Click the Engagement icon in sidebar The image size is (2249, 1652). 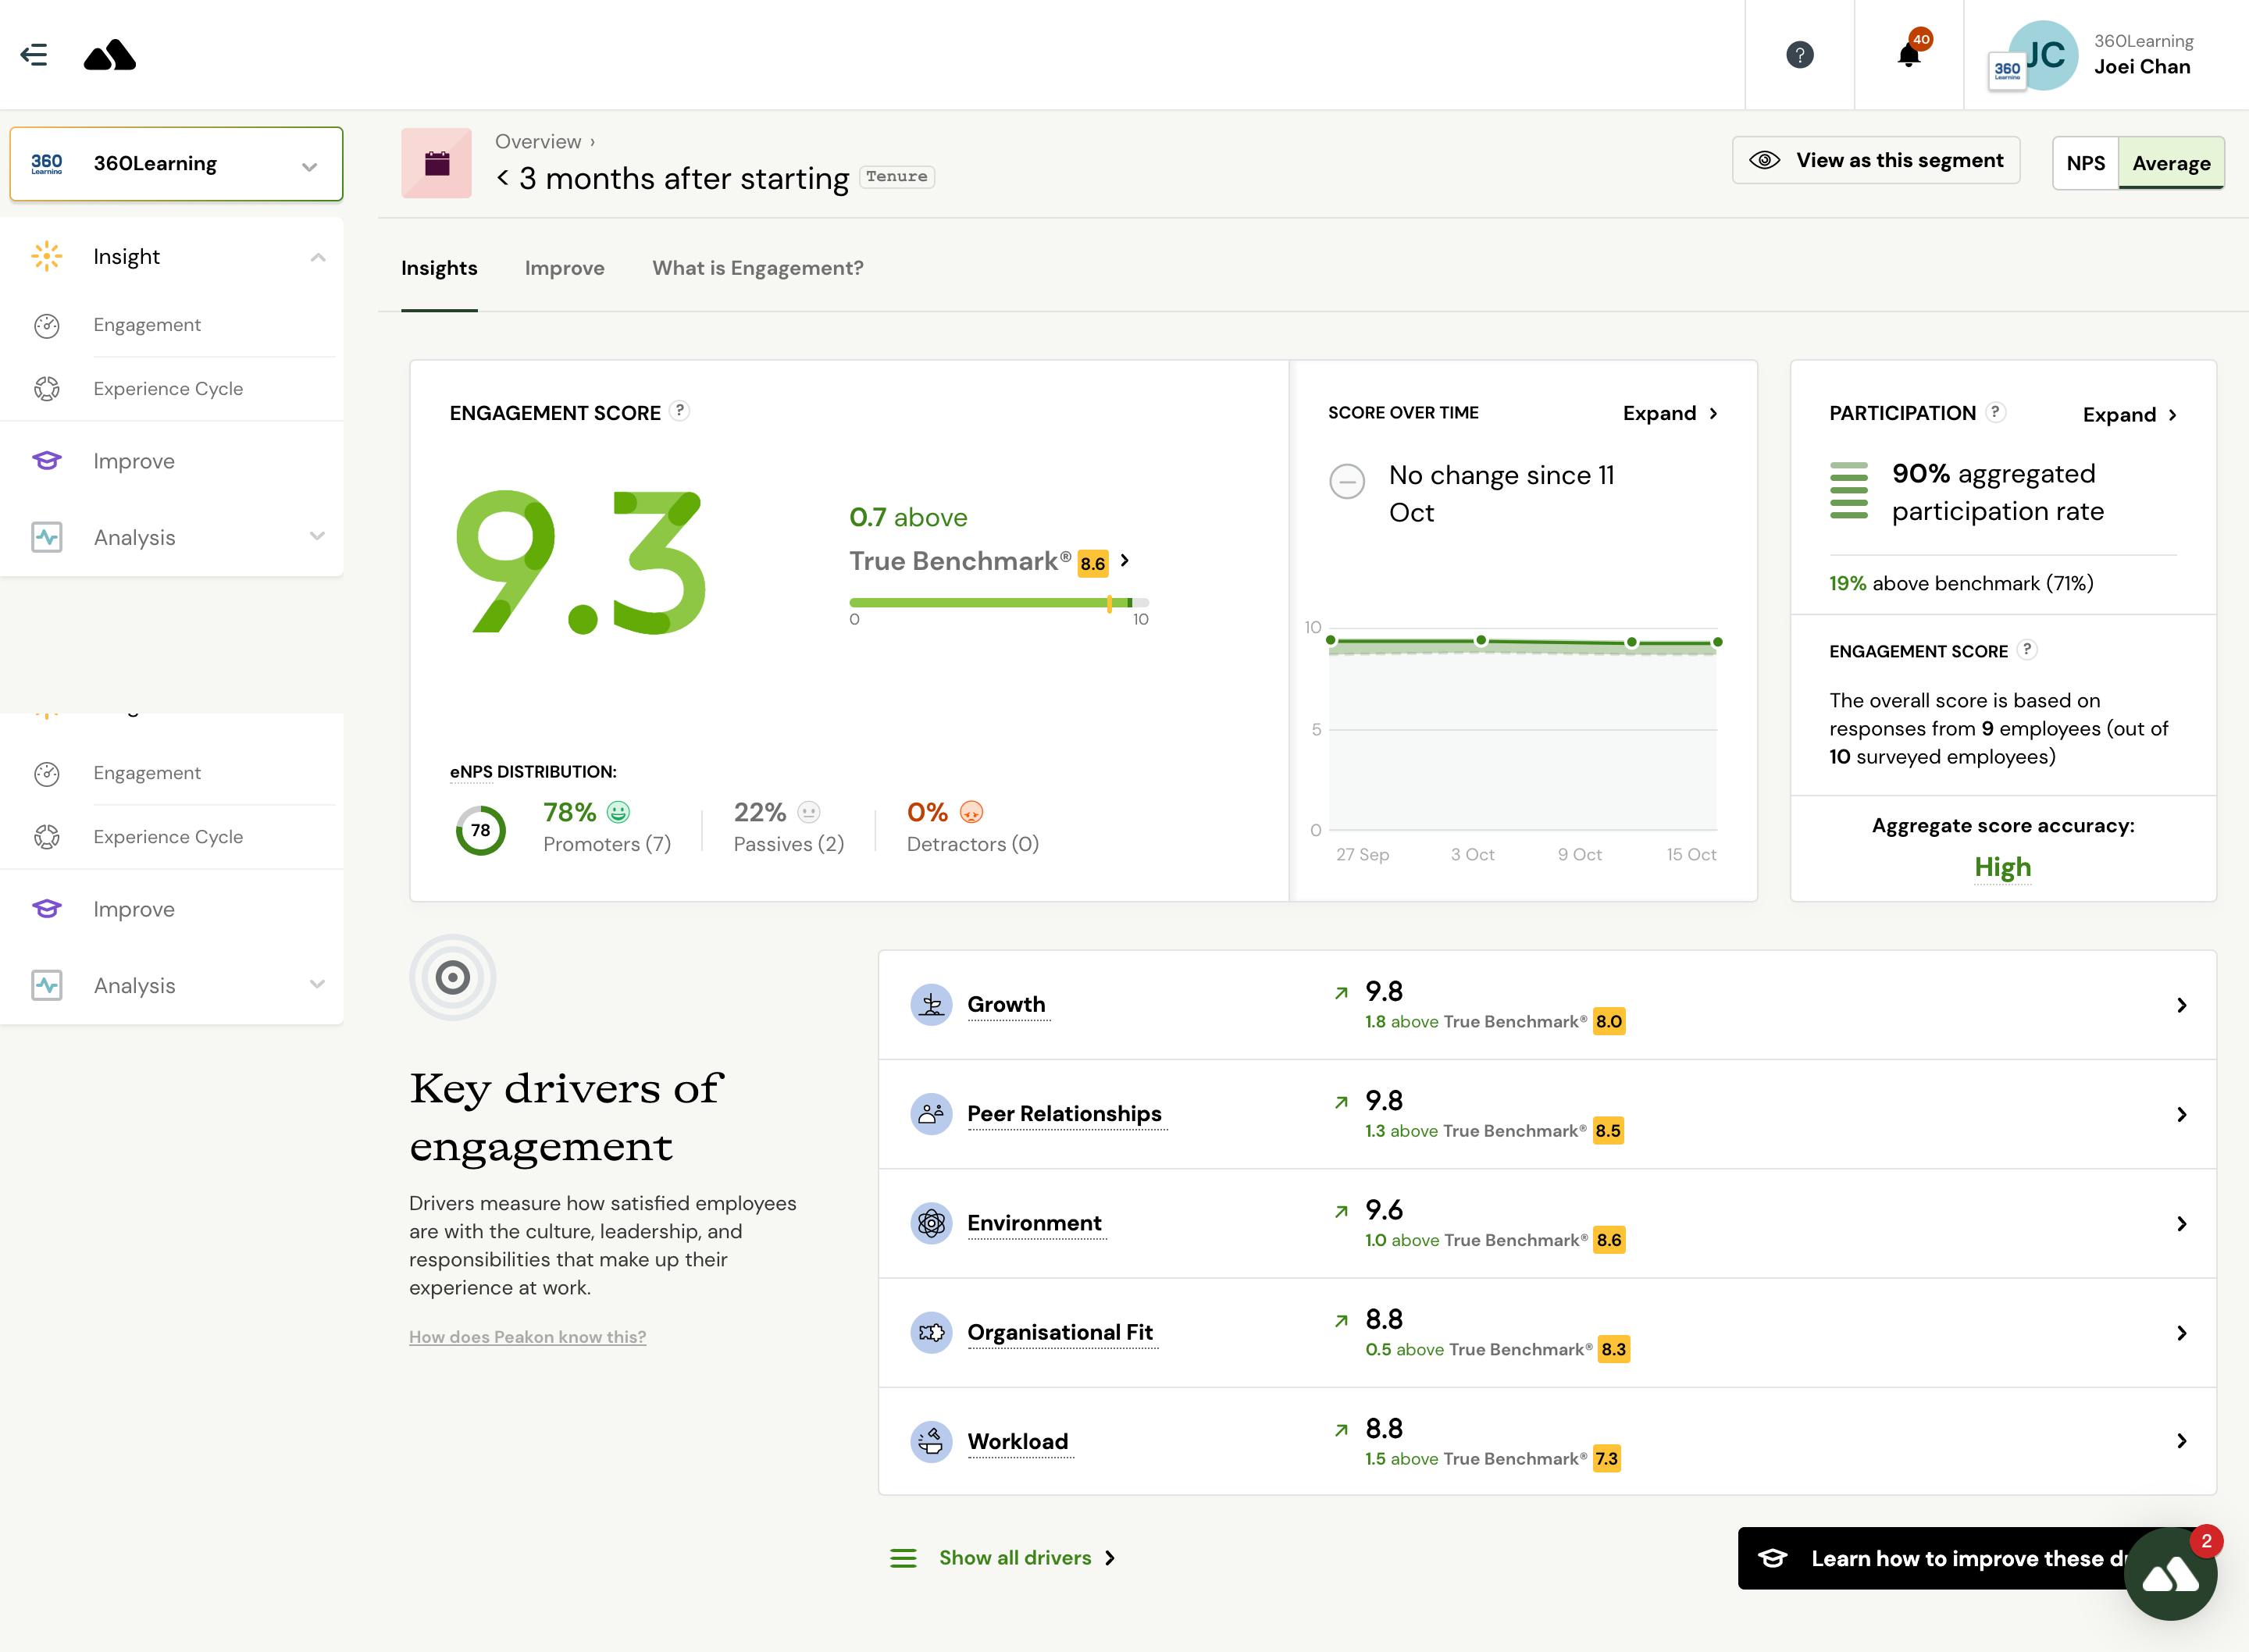click(47, 325)
